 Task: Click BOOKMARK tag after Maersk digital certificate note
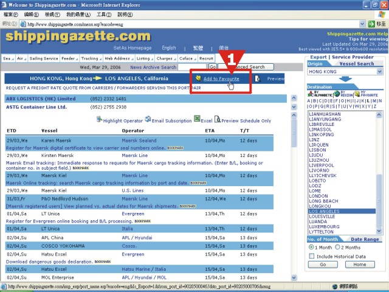coord(175,148)
